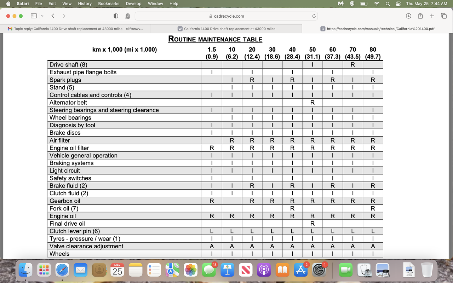The height and width of the screenshot is (283, 453).
Task: Open the Bookmarks menu
Action: point(109,4)
